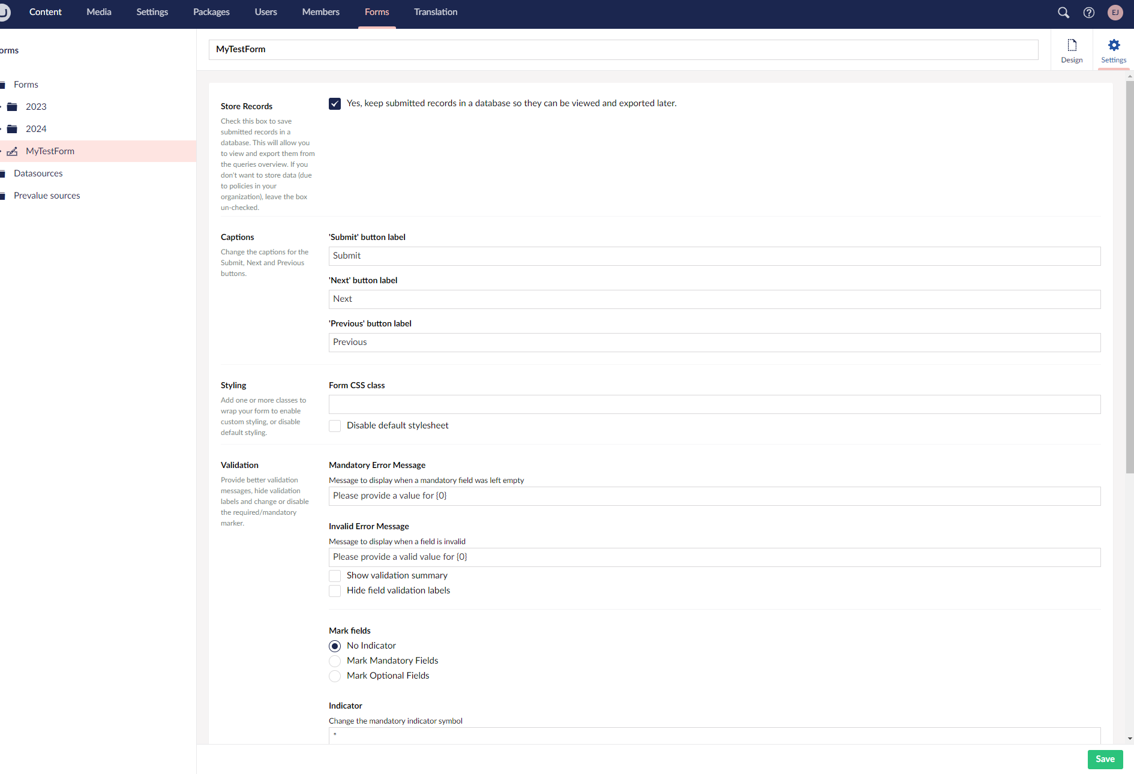1134x774 pixels.
Task: Click the Umbraco logo icon
Action: coord(4,12)
